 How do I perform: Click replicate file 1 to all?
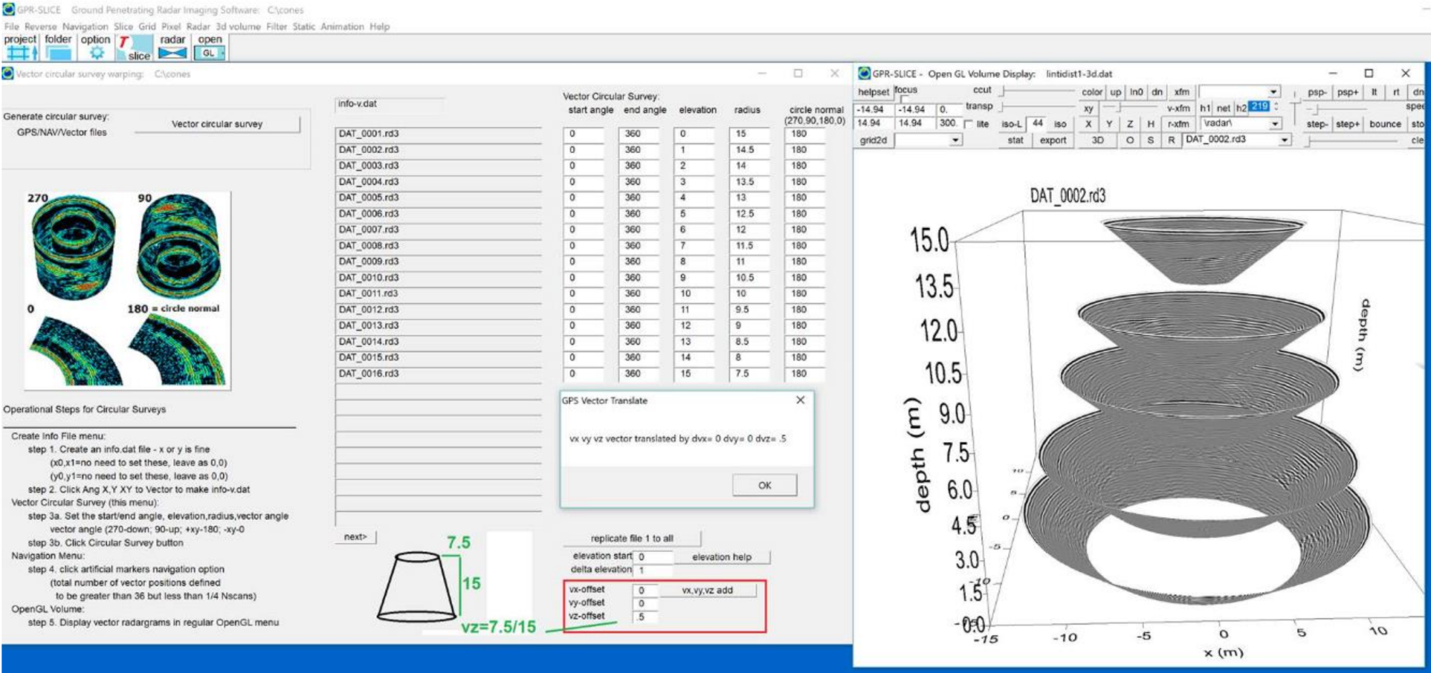(631, 538)
